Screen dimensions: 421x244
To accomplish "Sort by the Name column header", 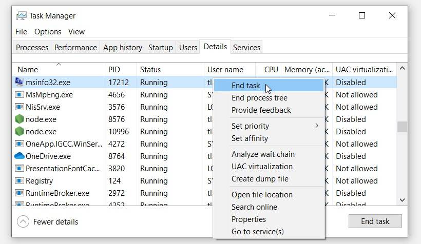I will (x=59, y=69).
